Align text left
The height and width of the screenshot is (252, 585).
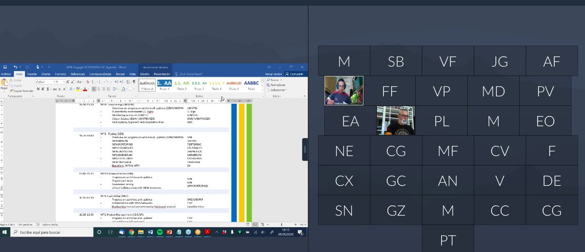[x=94, y=89]
